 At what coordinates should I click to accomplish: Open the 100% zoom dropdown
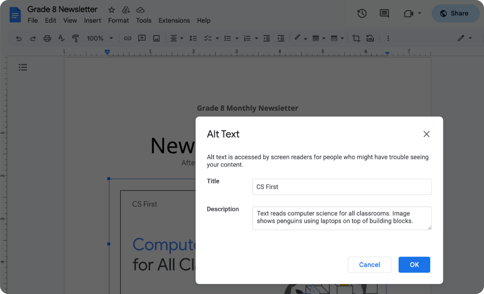point(100,38)
